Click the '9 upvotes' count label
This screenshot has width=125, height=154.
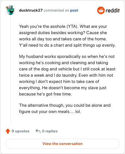tap(21, 131)
